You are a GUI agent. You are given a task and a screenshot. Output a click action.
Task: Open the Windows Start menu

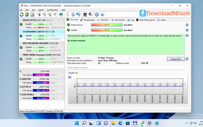[x=77, y=123]
